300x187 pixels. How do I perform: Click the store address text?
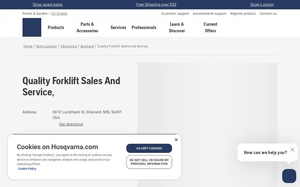click(87, 115)
